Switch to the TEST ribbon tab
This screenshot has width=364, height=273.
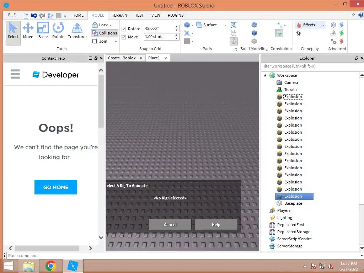[x=139, y=15]
